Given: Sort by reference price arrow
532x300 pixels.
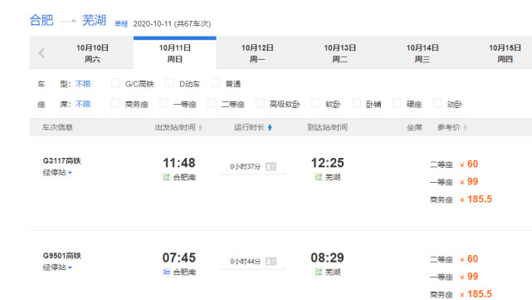Looking at the screenshot, I should click(x=465, y=127).
